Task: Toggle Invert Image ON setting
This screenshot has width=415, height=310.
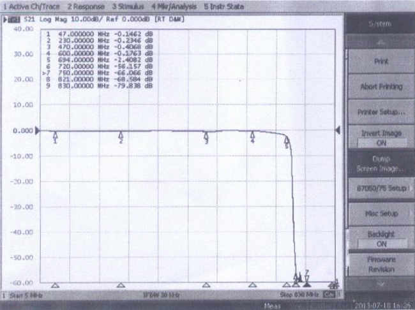Action: point(381,138)
